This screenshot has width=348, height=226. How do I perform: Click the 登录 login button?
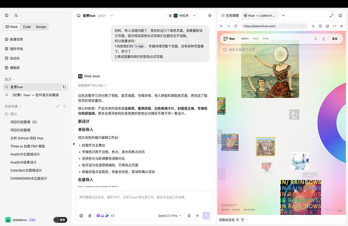(335, 39)
